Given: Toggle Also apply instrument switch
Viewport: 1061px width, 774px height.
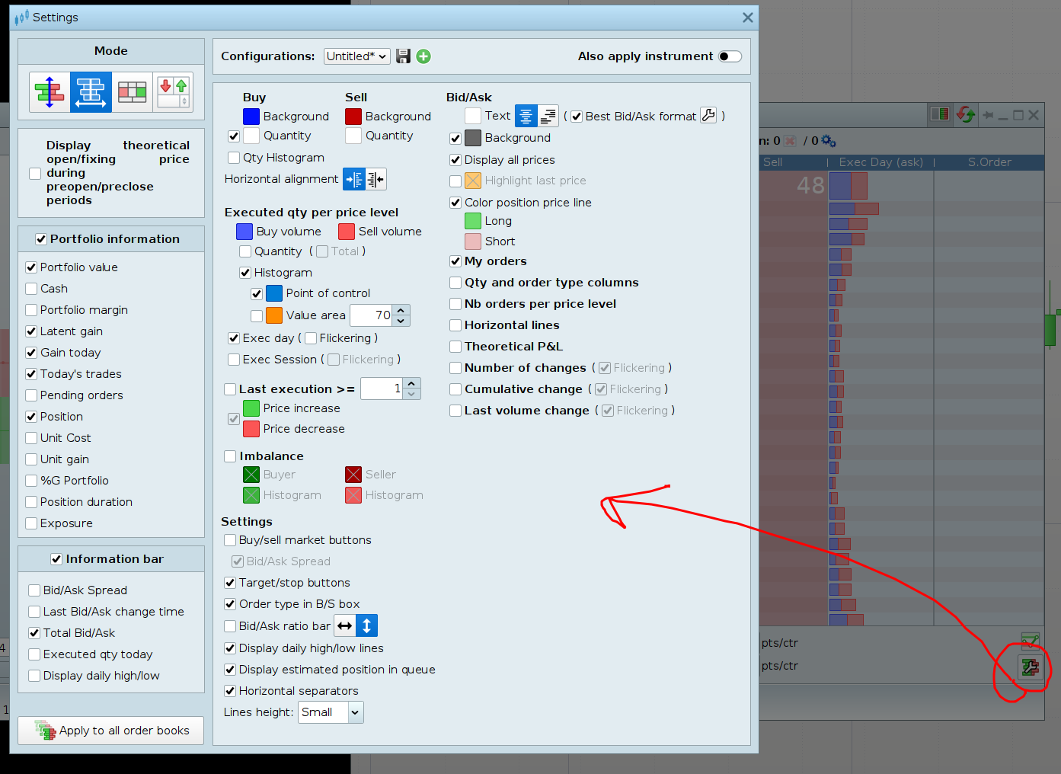Looking at the screenshot, I should point(730,56).
